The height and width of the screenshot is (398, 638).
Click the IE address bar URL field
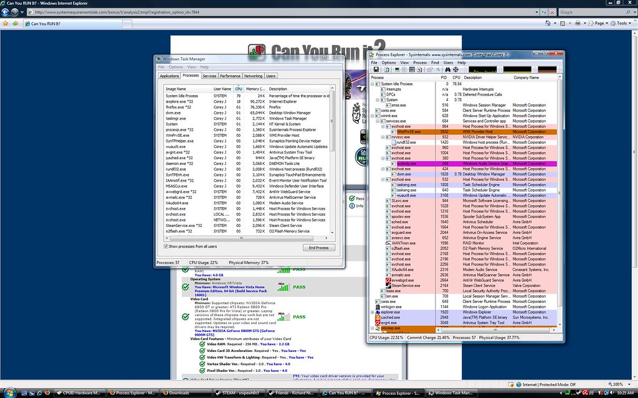coord(283,12)
